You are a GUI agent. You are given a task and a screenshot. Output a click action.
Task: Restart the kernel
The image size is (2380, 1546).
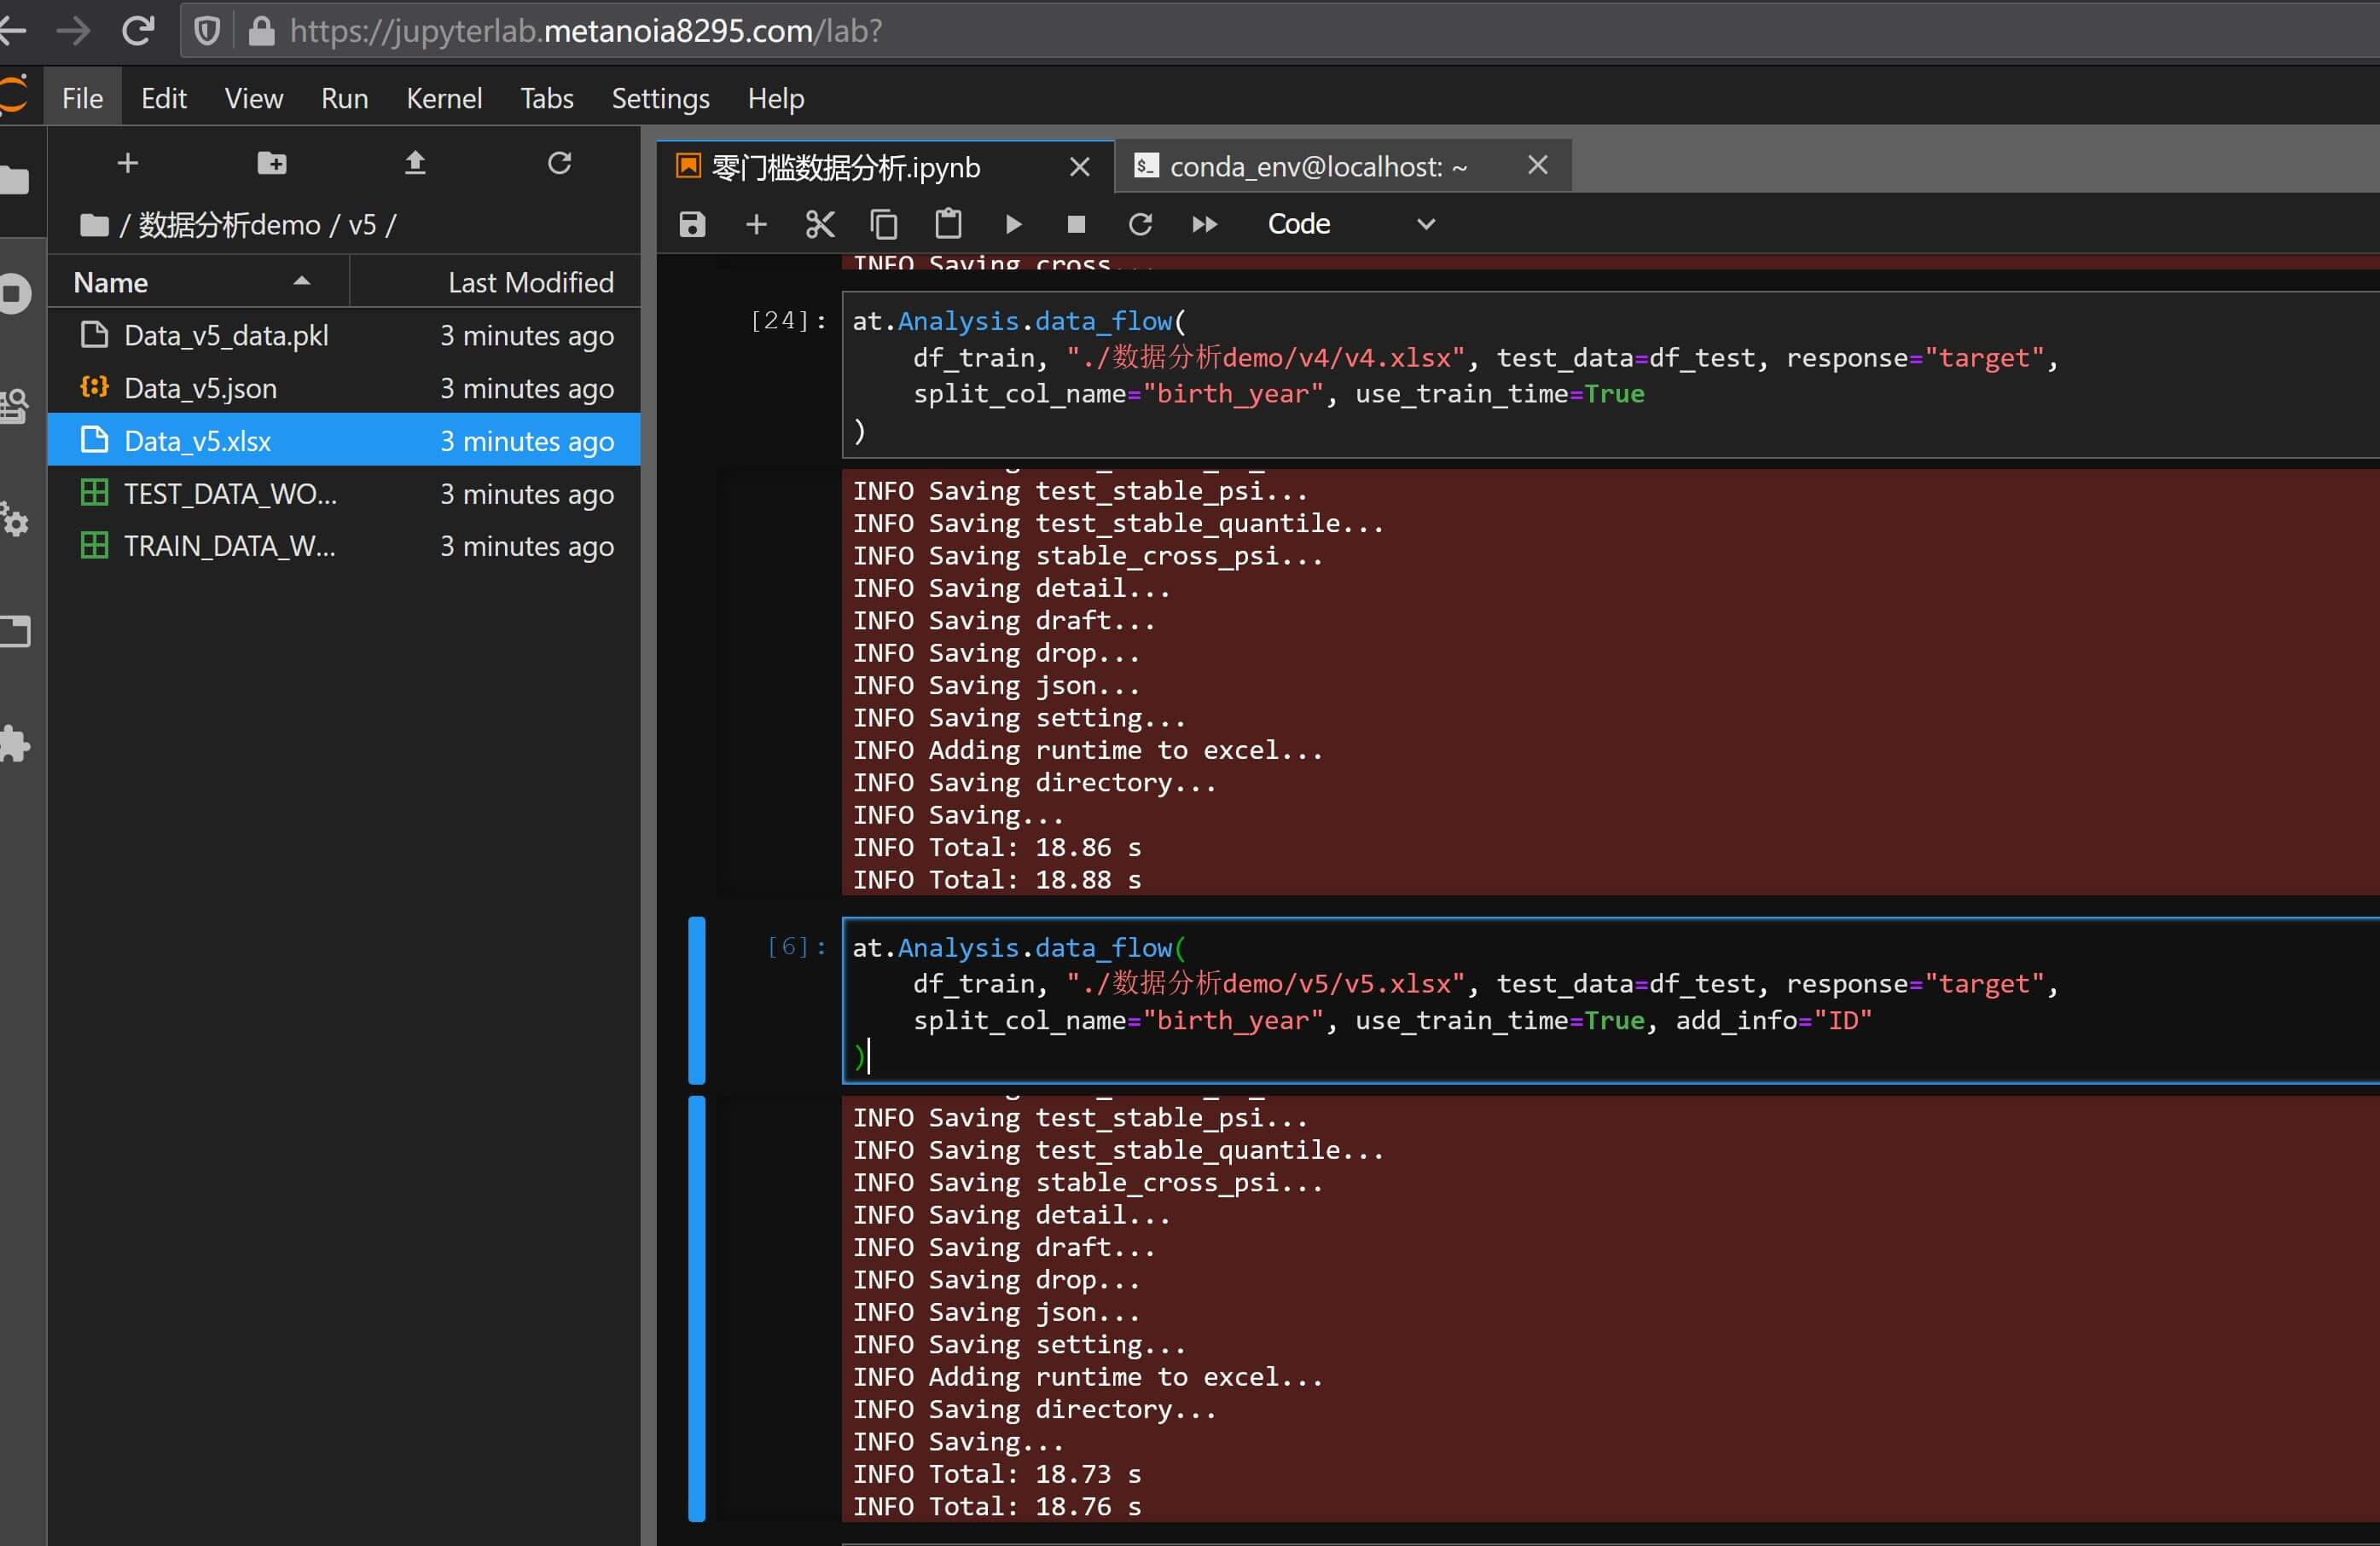coord(1140,224)
